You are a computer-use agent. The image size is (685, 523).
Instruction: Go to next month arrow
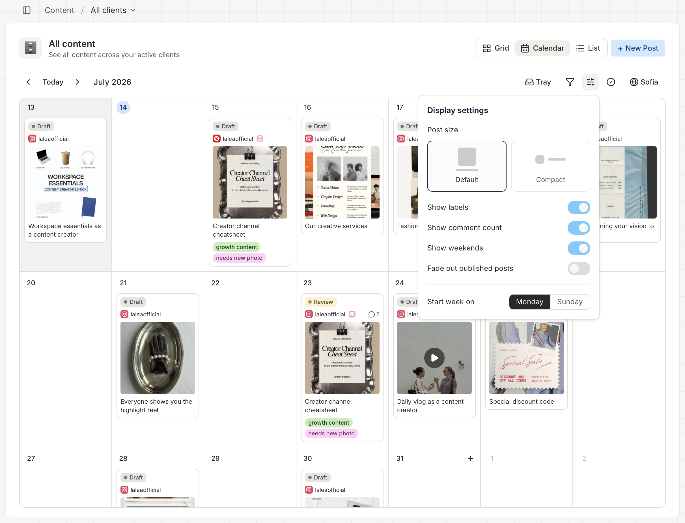[77, 82]
